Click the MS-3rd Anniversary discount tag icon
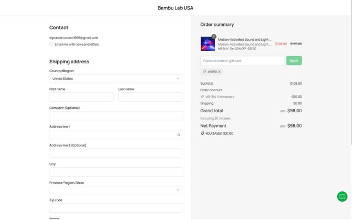The height and width of the screenshot is (220, 352). pyautogui.click(x=202, y=97)
